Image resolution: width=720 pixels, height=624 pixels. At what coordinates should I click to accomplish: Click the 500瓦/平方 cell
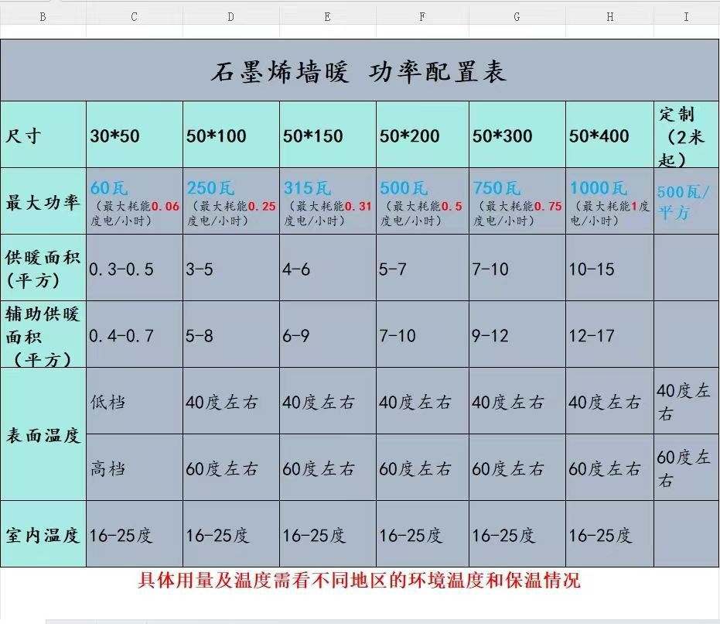click(x=684, y=203)
